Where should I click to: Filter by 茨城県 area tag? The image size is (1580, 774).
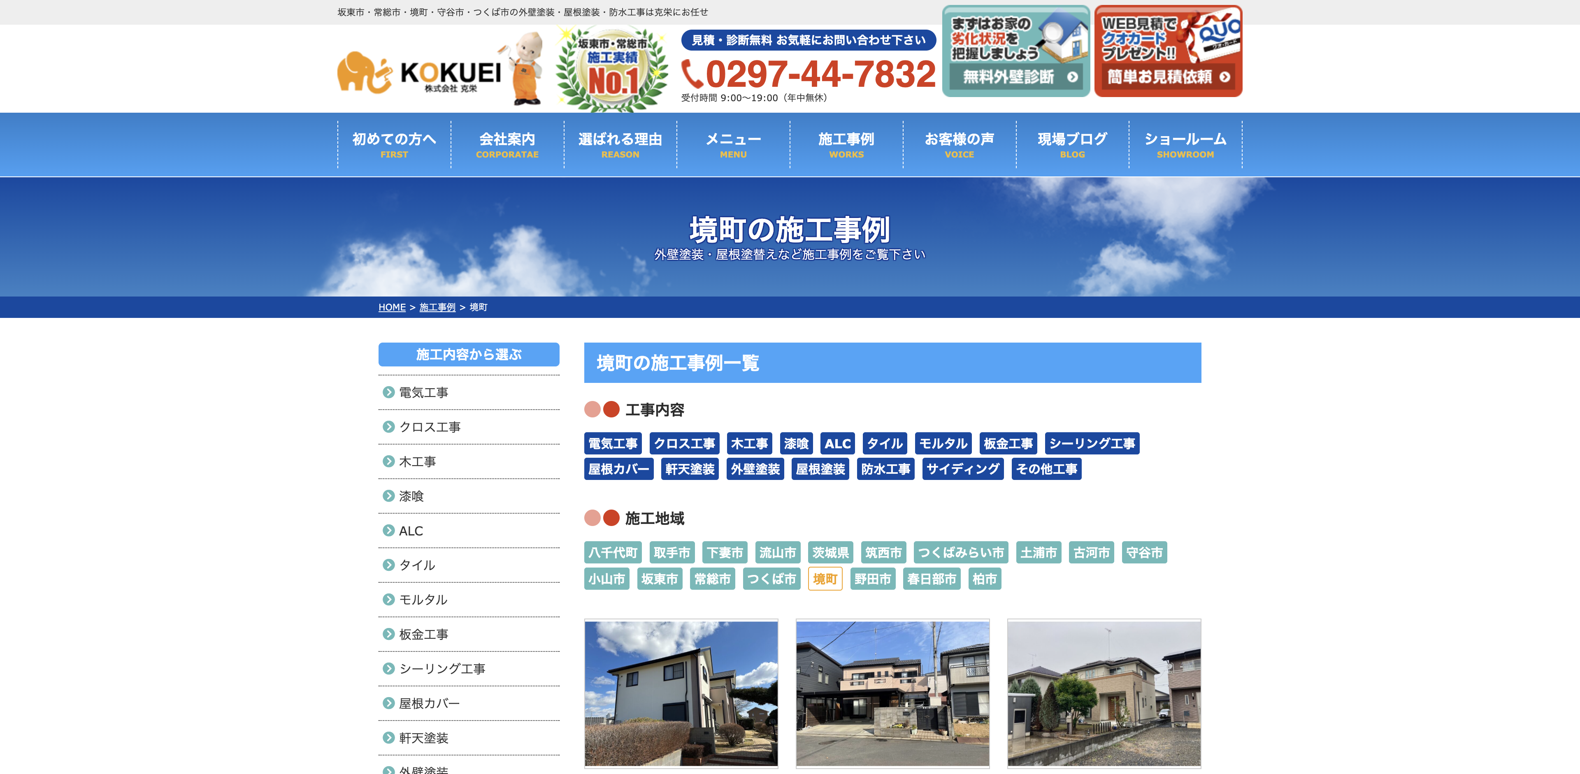(830, 552)
